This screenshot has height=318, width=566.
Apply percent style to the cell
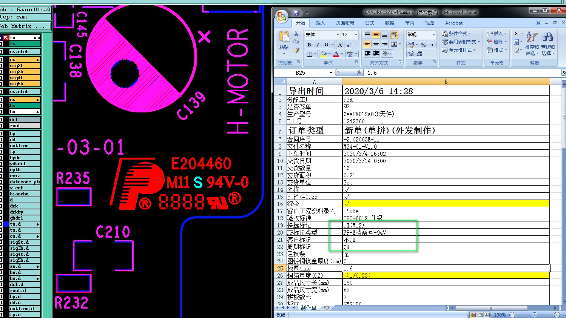pyautogui.click(x=423, y=45)
